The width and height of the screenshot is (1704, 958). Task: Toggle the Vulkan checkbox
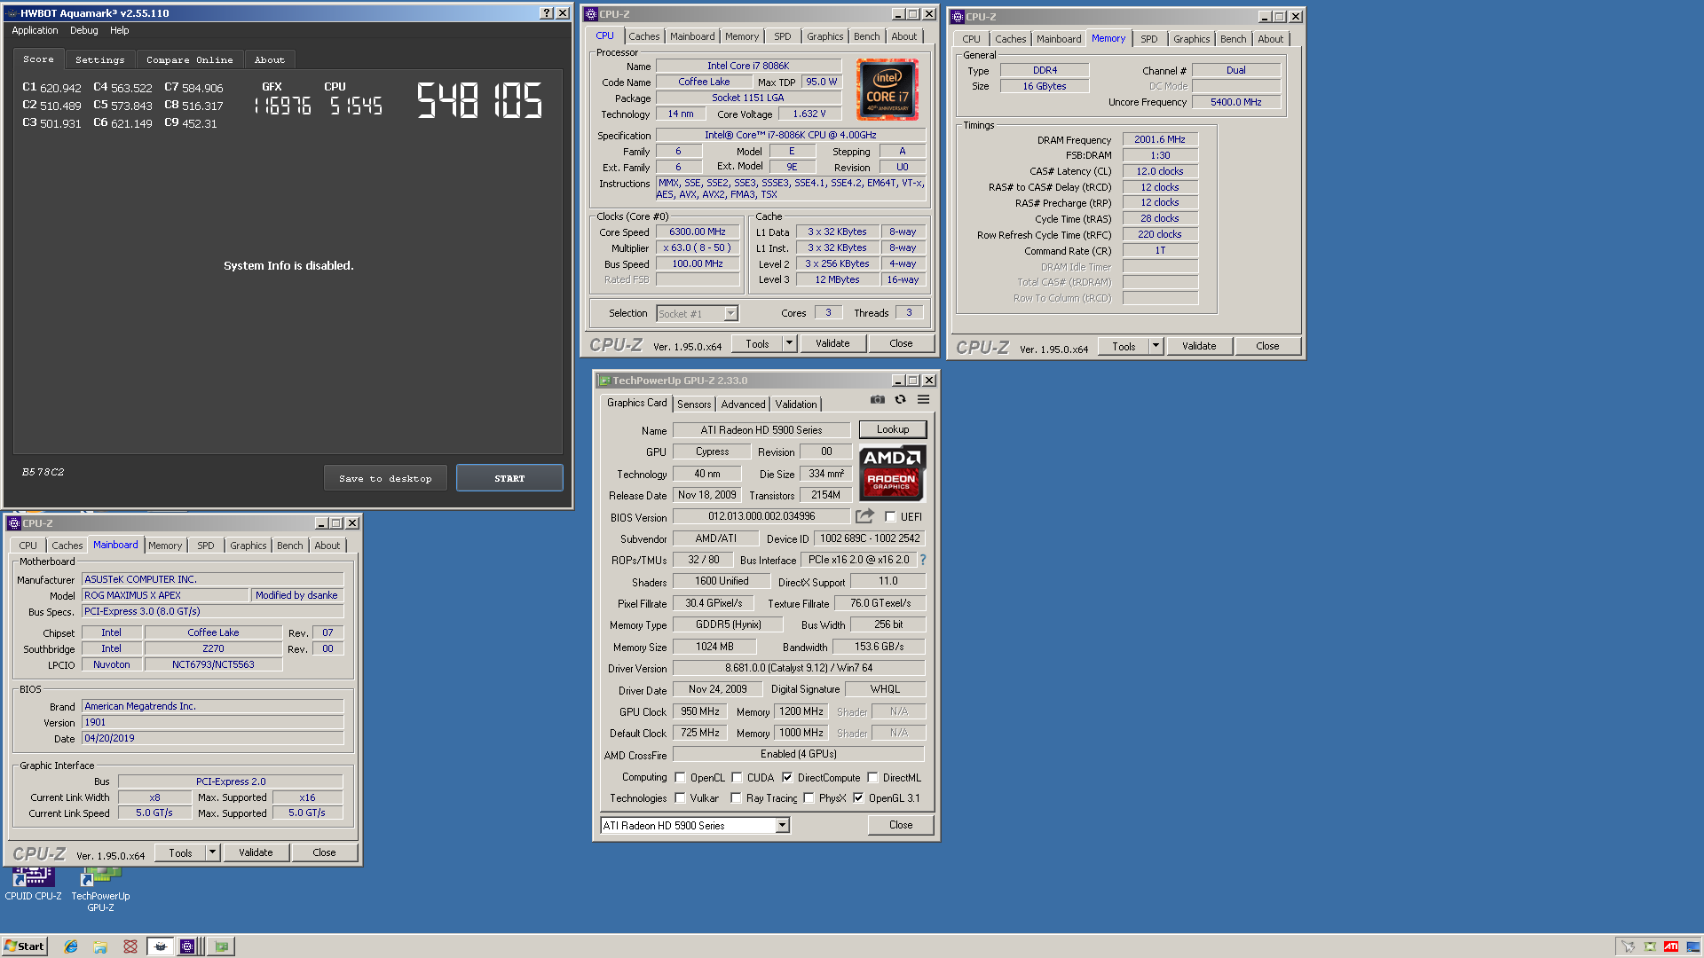(x=680, y=798)
